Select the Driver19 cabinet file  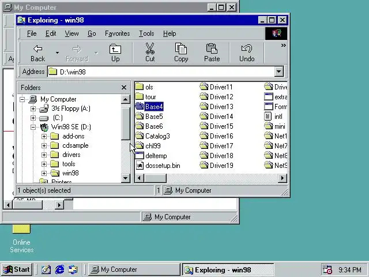tap(221, 166)
